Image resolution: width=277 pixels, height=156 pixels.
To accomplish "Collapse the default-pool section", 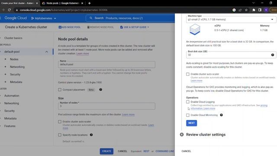I will [x=47, y=52].
